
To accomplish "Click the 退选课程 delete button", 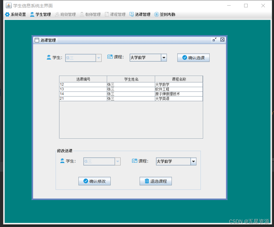I will pos(155,181).
